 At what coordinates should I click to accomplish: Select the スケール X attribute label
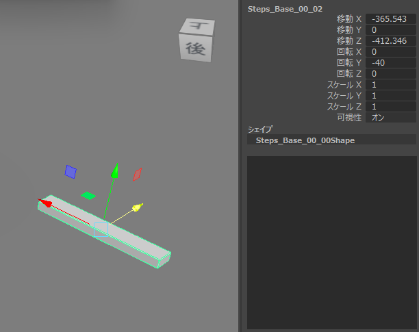345,85
